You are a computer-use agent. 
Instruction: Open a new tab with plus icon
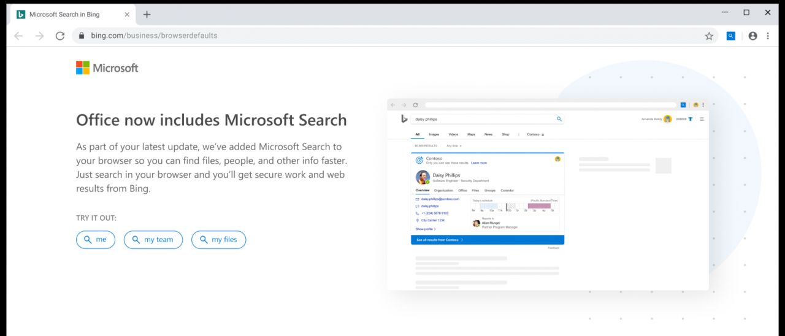147,14
